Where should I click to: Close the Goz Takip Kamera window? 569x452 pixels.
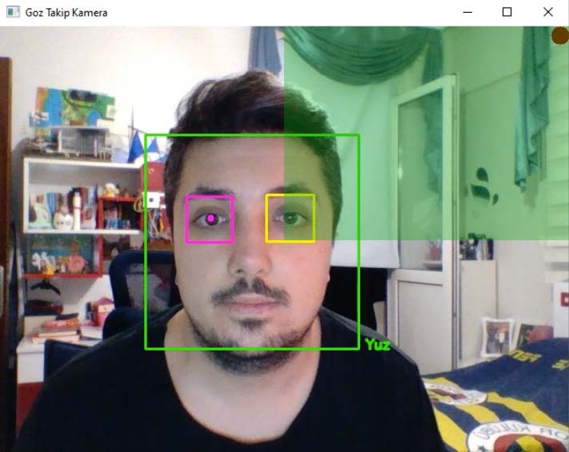(548, 12)
